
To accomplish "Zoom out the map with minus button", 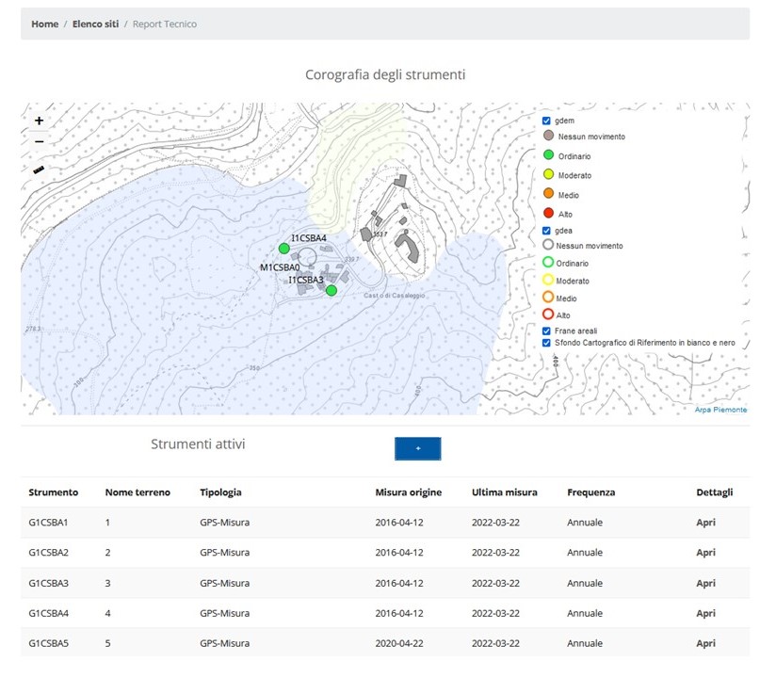I will [x=40, y=142].
